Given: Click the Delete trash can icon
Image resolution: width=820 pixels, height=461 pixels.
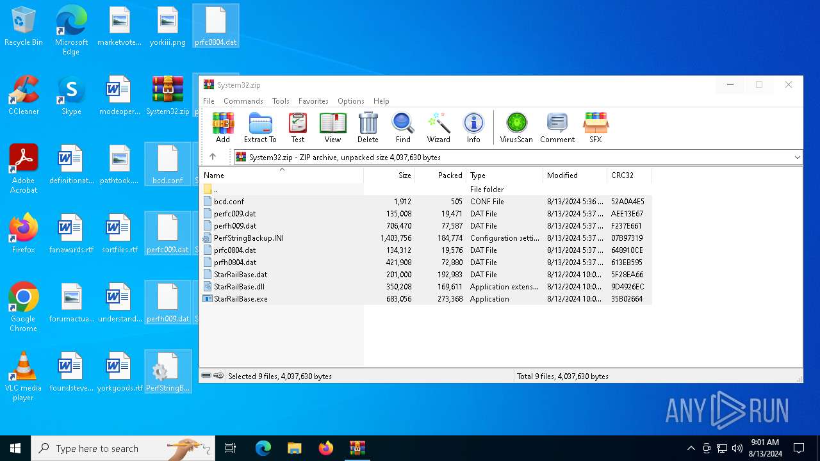Looking at the screenshot, I should click(x=368, y=127).
